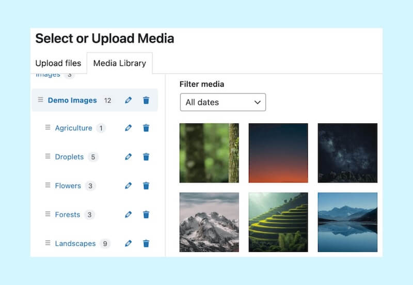413x285 pixels.
Task: Click the drag handle beside Agriculture
Action: click(48, 128)
